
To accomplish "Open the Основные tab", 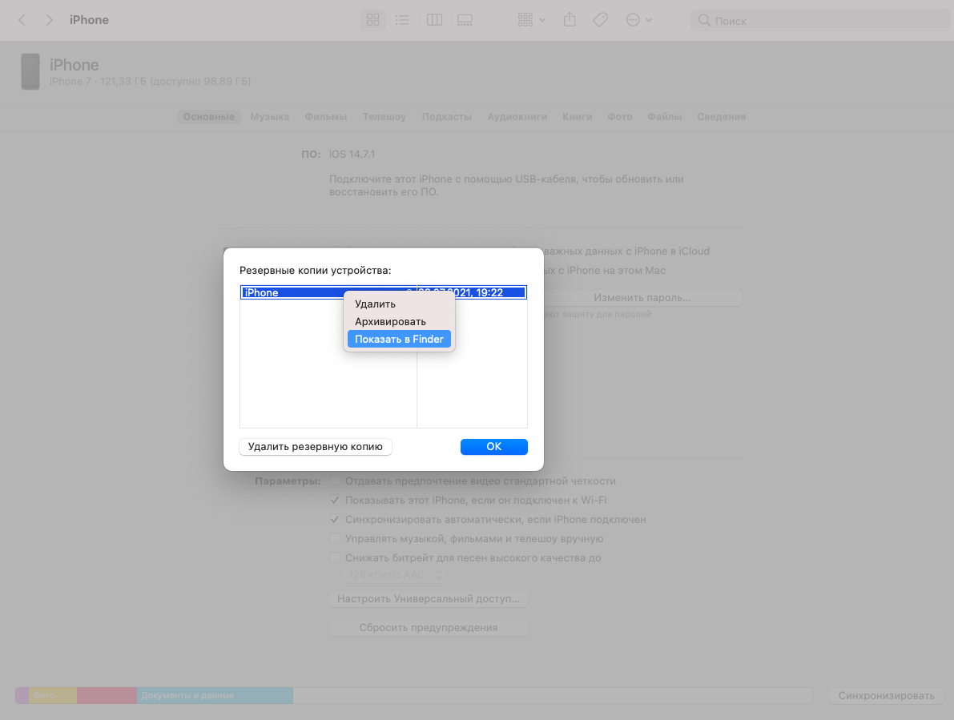I will [x=209, y=117].
